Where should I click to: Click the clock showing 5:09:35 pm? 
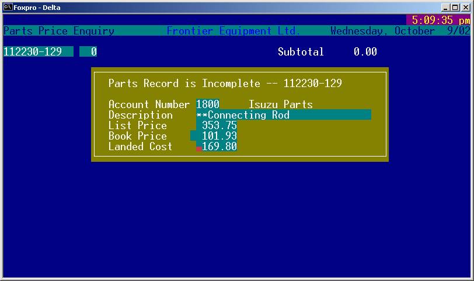pos(440,20)
